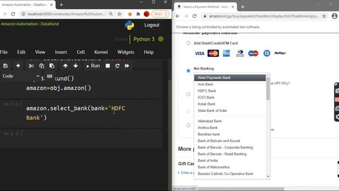
Task: Open the Widgets menu in Jupyter
Action: pyautogui.click(x=126, y=52)
